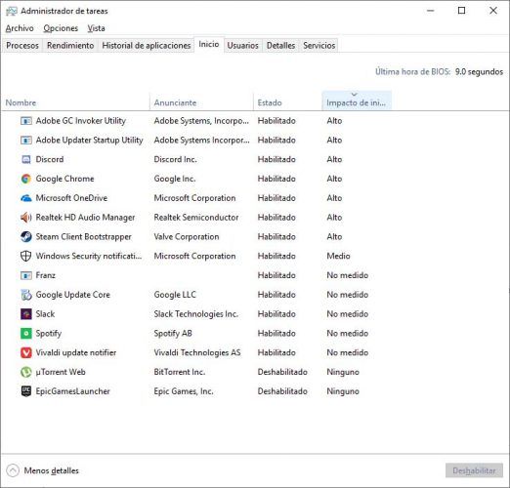
Task: Collapse view with Menos detalles arrow
Action: (x=13, y=470)
